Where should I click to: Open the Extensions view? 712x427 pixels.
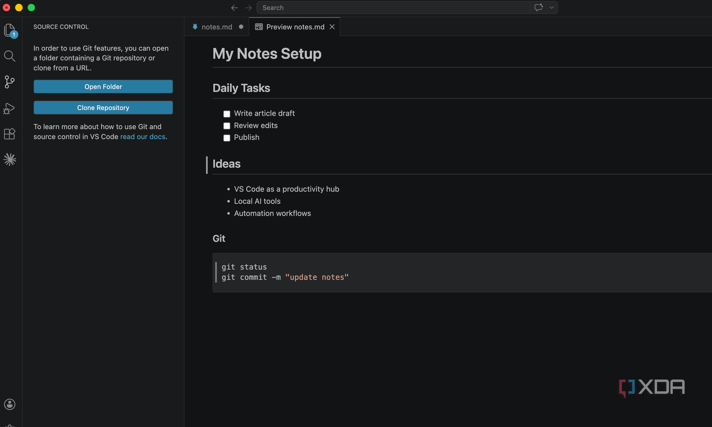point(9,134)
